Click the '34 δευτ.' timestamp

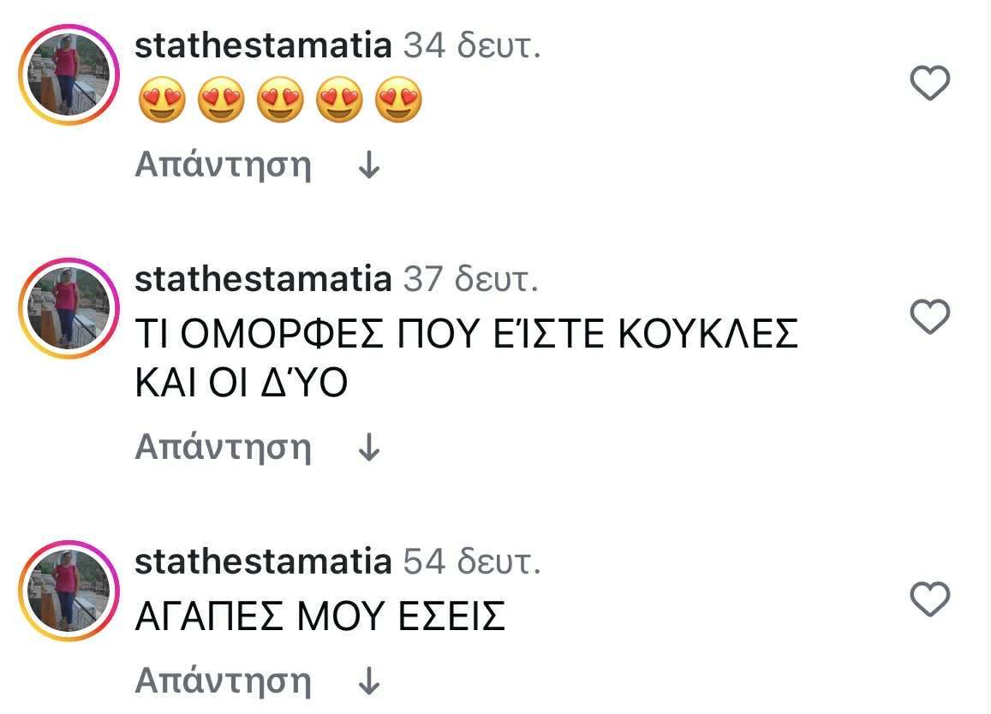pyautogui.click(x=471, y=45)
